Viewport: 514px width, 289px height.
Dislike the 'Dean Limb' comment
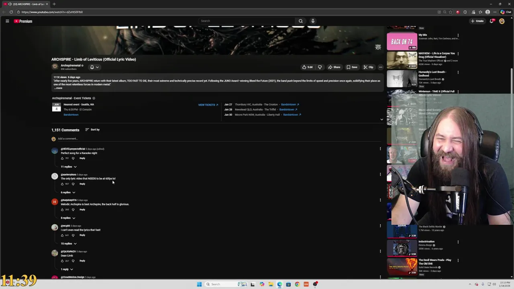click(73, 261)
